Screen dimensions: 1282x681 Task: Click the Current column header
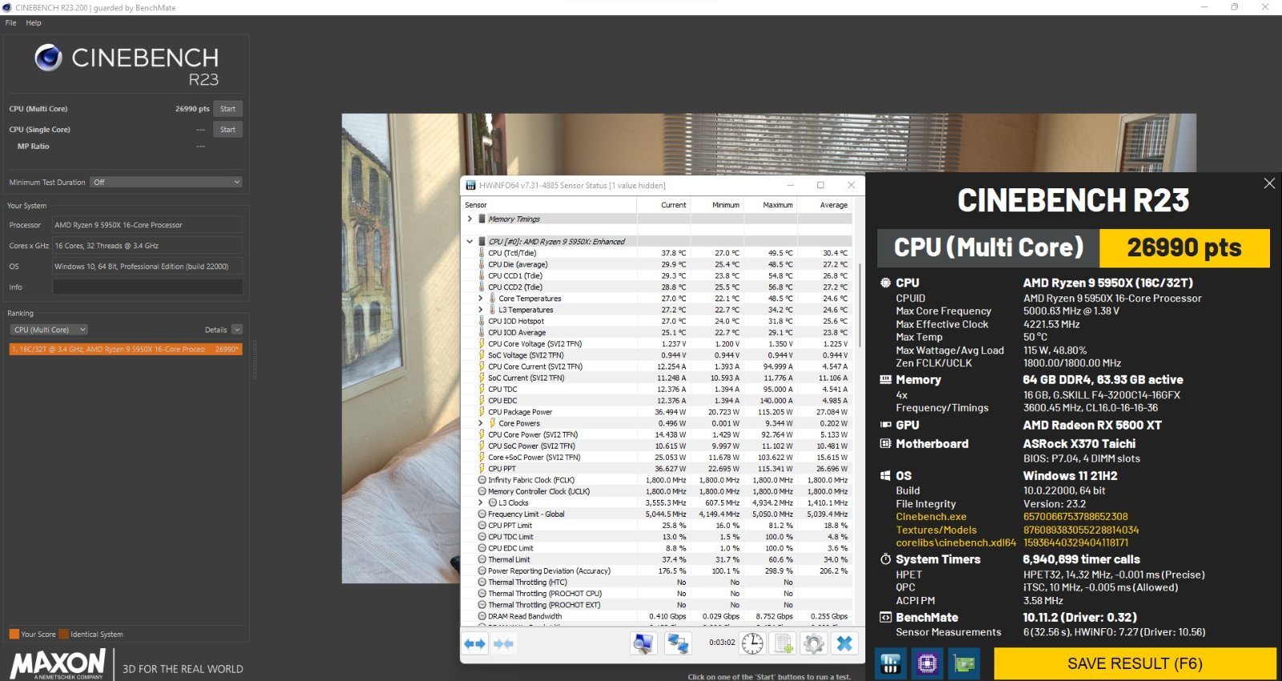click(663, 205)
